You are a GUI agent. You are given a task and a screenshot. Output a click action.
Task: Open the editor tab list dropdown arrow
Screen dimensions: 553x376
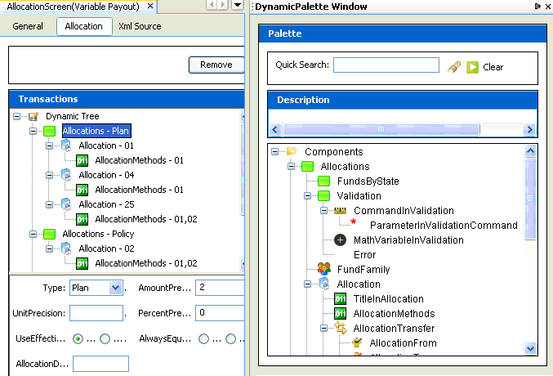238,5
